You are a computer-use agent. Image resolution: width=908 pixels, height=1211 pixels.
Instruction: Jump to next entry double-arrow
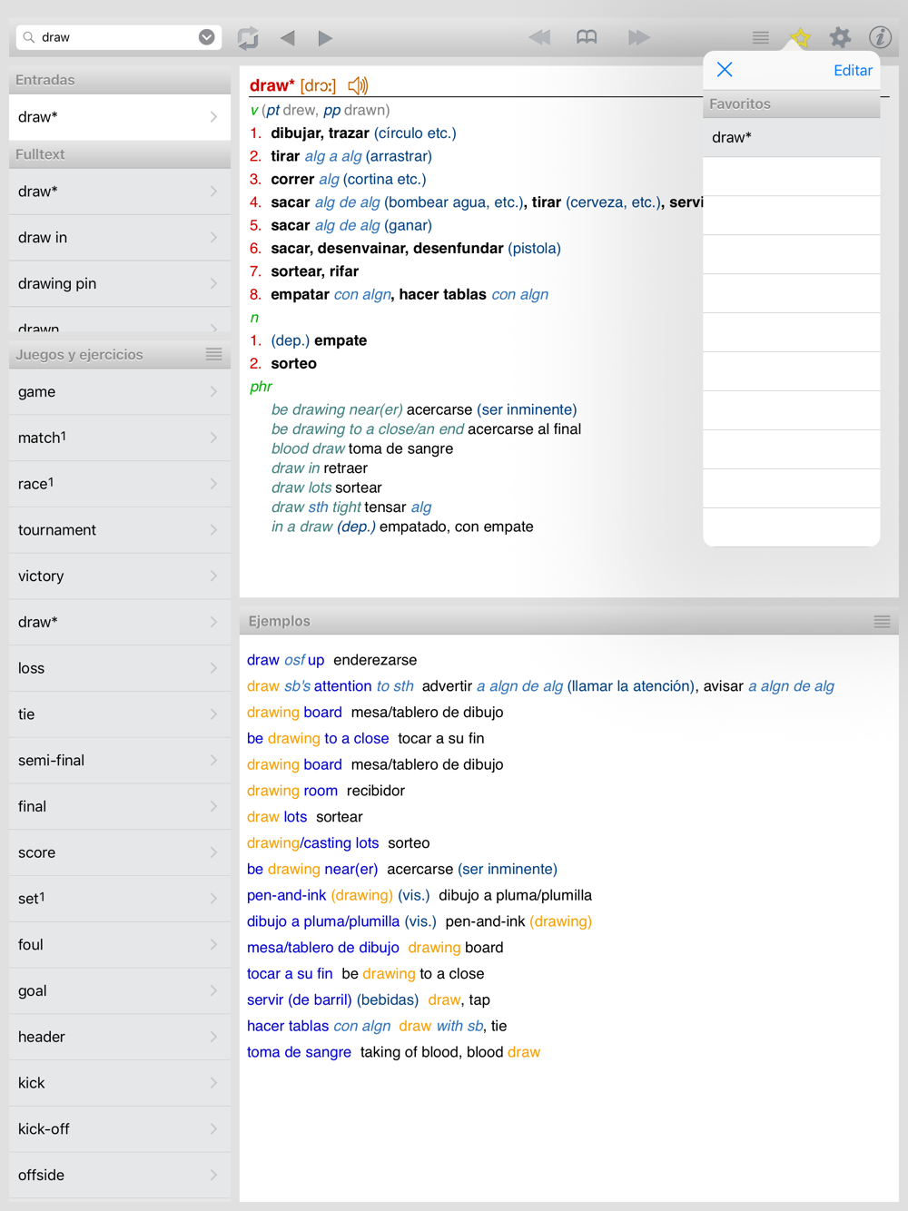[x=638, y=37]
